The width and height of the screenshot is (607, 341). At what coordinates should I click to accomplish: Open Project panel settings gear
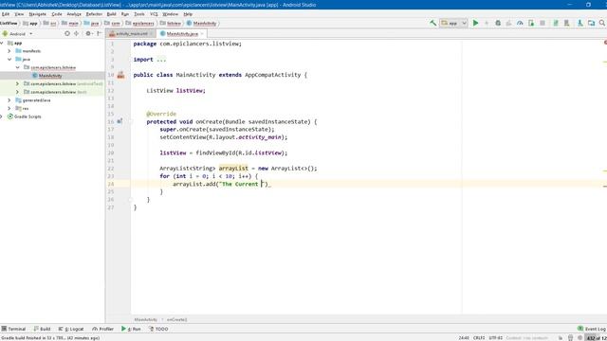[x=88, y=34]
